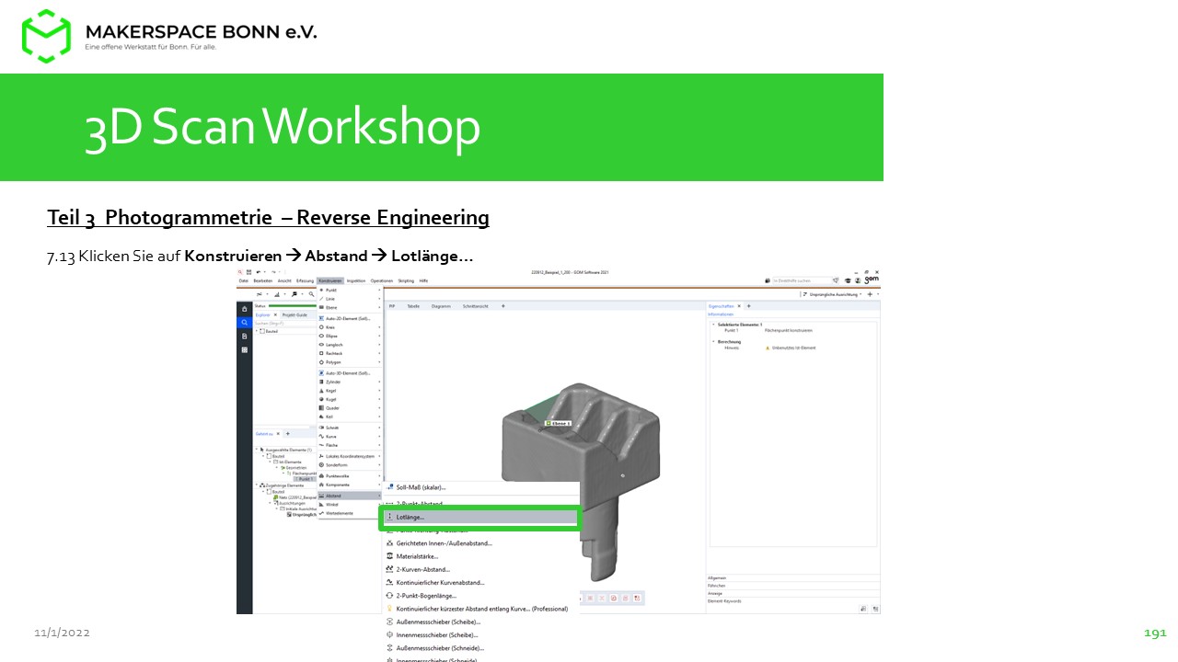Open the Skripting menu
Image resolution: width=1178 pixels, height=662 pixels.
pyautogui.click(x=406, y=280)
